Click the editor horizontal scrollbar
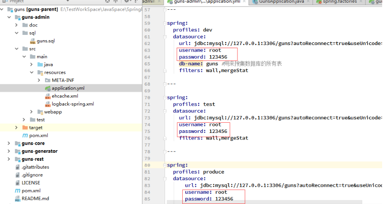Screen dimensions: 387x204 click(x=264, y=202)
